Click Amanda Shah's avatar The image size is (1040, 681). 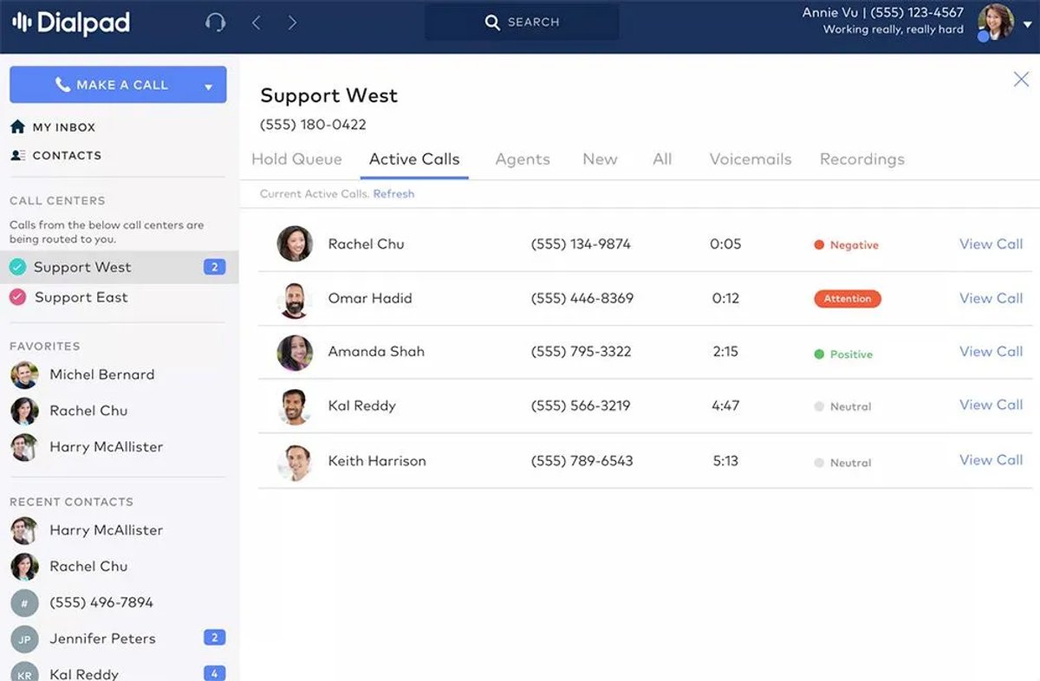295,353
